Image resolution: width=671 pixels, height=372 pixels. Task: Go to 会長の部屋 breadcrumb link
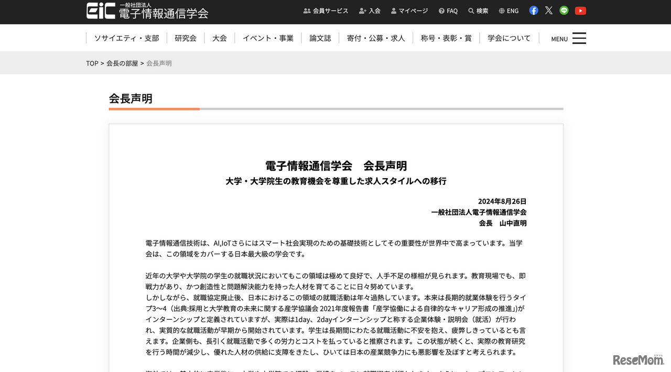coord(122,63)
